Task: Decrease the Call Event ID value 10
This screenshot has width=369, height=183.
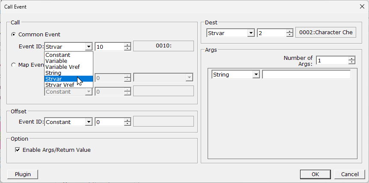Action: coord(127,49)
